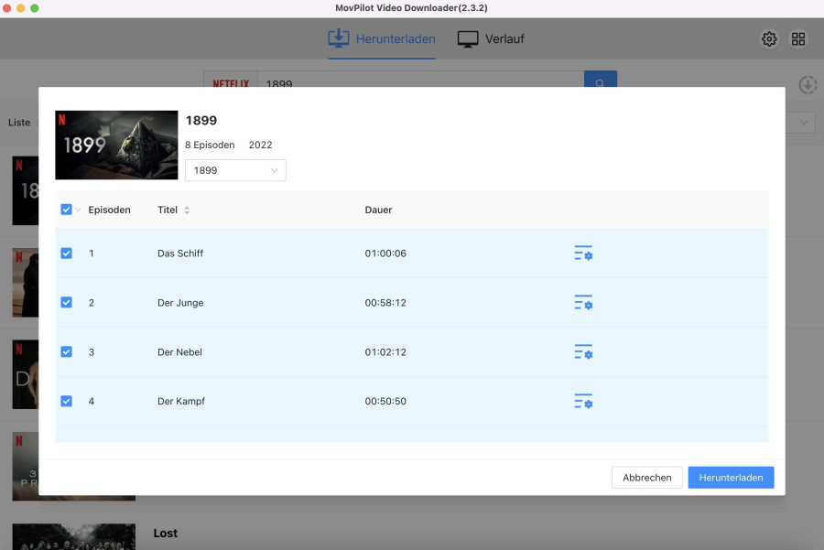Viewport: 824px width, 550px height.
Task: Click the Verlauf monitor icon
Action: click(x=467, y=38)
